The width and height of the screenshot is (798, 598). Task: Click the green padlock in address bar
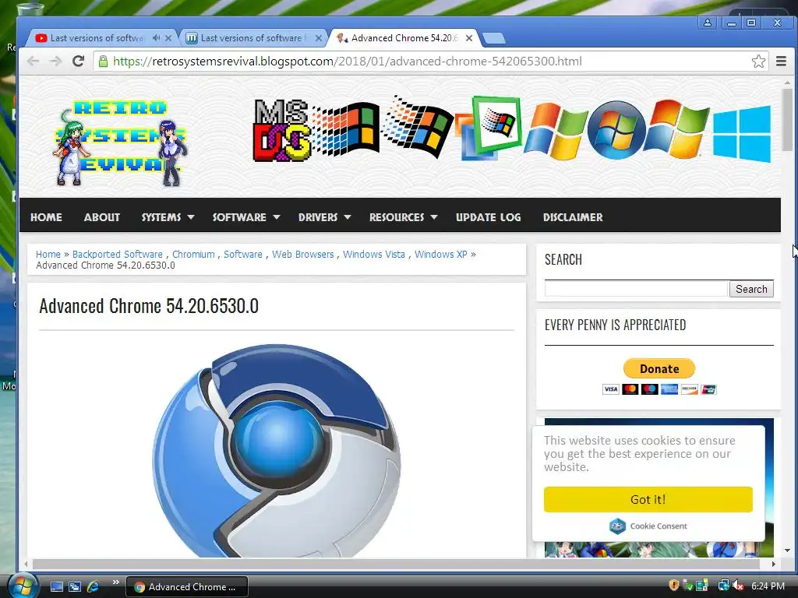coord(103,62)
